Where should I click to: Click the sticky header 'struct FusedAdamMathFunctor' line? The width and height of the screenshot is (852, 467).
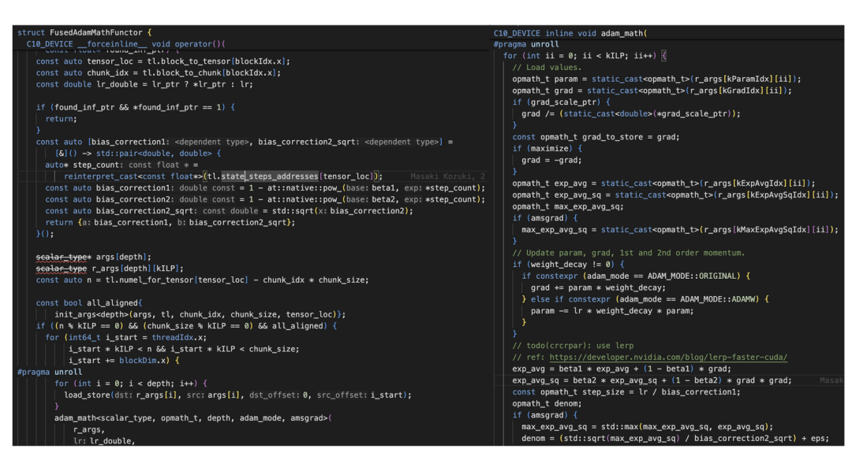pos(84,32)
